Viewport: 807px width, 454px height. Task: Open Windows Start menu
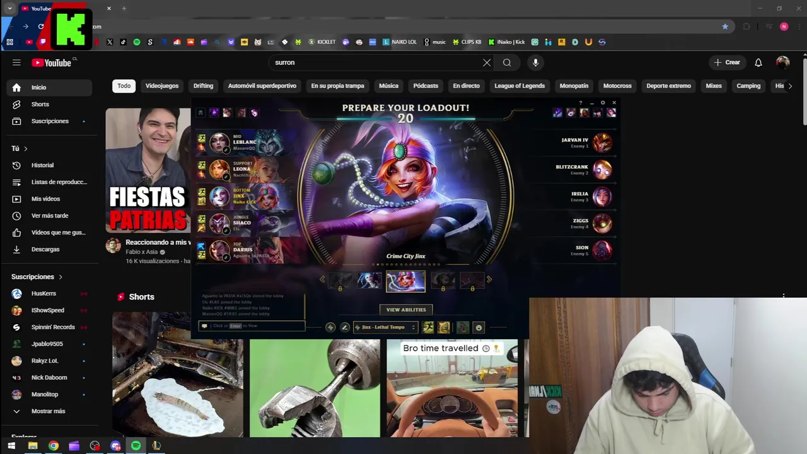pos(11,446)
